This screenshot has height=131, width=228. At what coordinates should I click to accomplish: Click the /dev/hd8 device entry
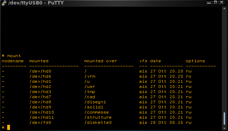tap(40, 102)
